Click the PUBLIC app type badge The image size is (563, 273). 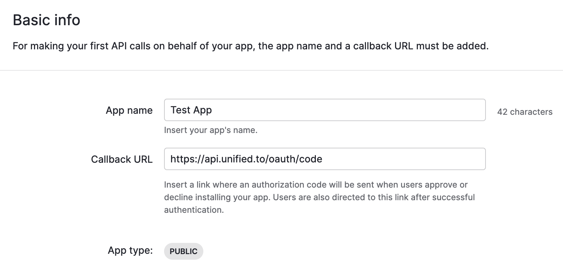point(183,251)
